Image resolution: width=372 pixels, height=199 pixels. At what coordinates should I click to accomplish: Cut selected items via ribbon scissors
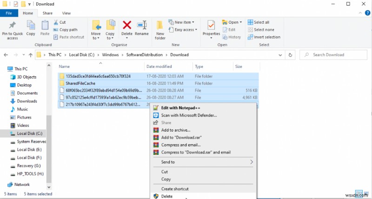coord(60,22)
